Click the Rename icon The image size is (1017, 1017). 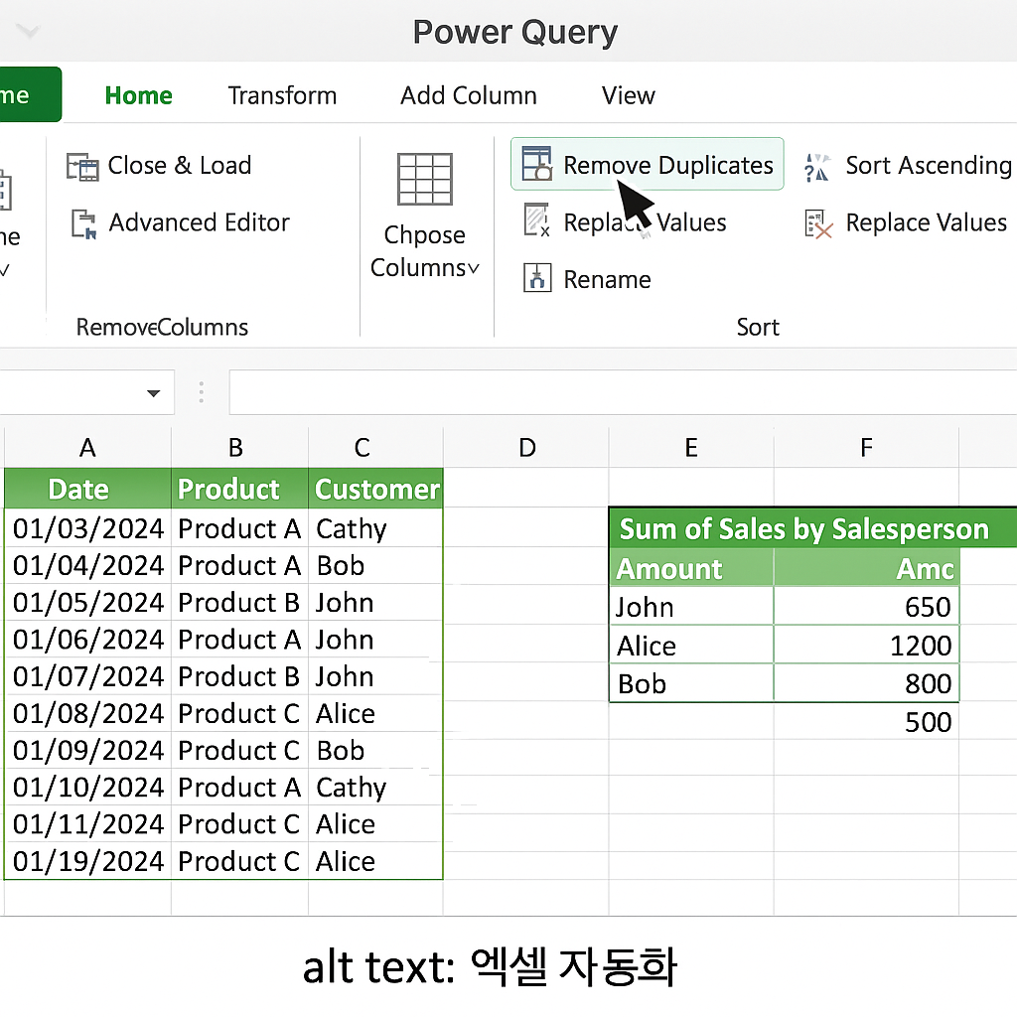[x=537, y=278]
